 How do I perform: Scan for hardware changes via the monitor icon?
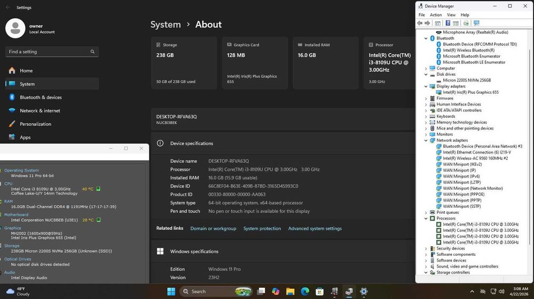pyautogui.click(x=476, y=23)
